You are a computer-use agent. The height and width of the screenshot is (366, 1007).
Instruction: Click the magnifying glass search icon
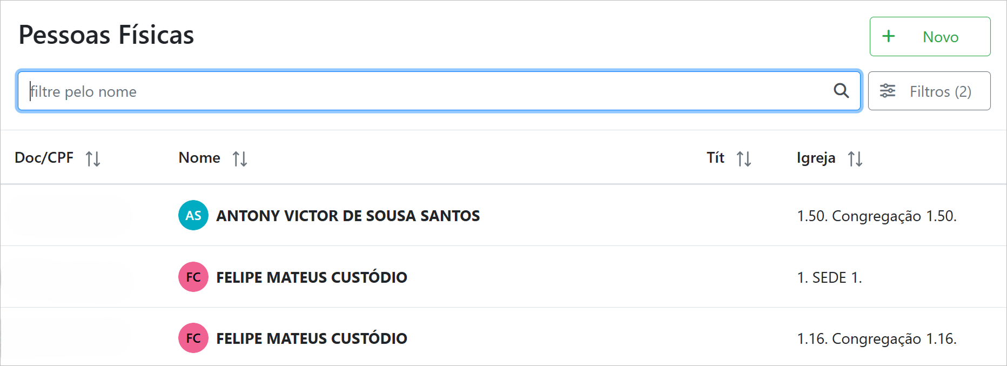coord(841,91)
